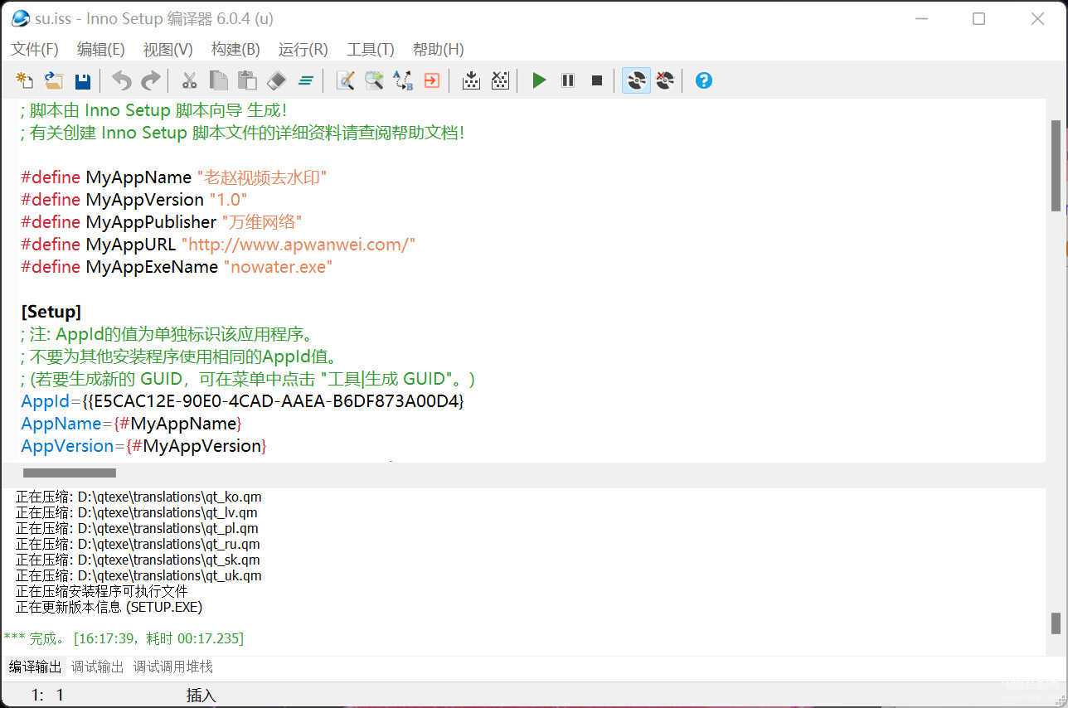Image resolution: width=1068 pixels, height=708 pixels.
Task: Click the 插入 insert-mode status indicator
Action: pyautogui.click(x=201, y=696)
